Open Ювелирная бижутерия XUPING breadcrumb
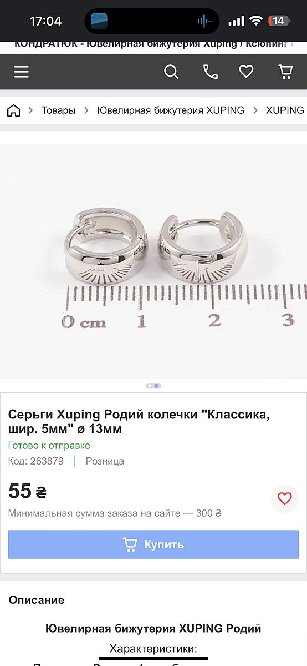 (171, 110)
